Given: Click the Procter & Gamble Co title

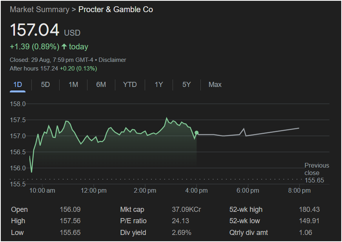Looking at the screenshot, I should 116,9.
